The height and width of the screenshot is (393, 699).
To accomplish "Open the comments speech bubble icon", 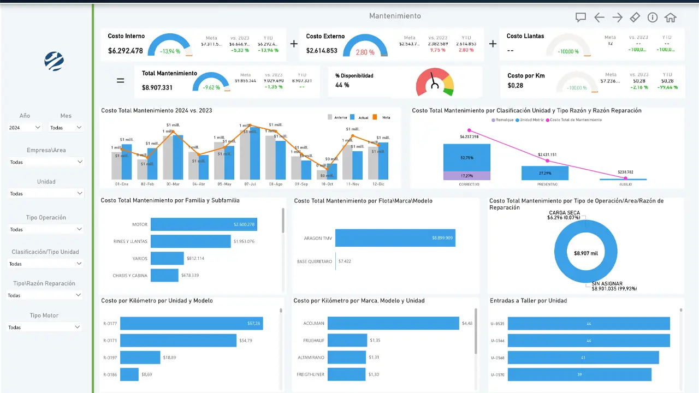I will coord(580,17).
